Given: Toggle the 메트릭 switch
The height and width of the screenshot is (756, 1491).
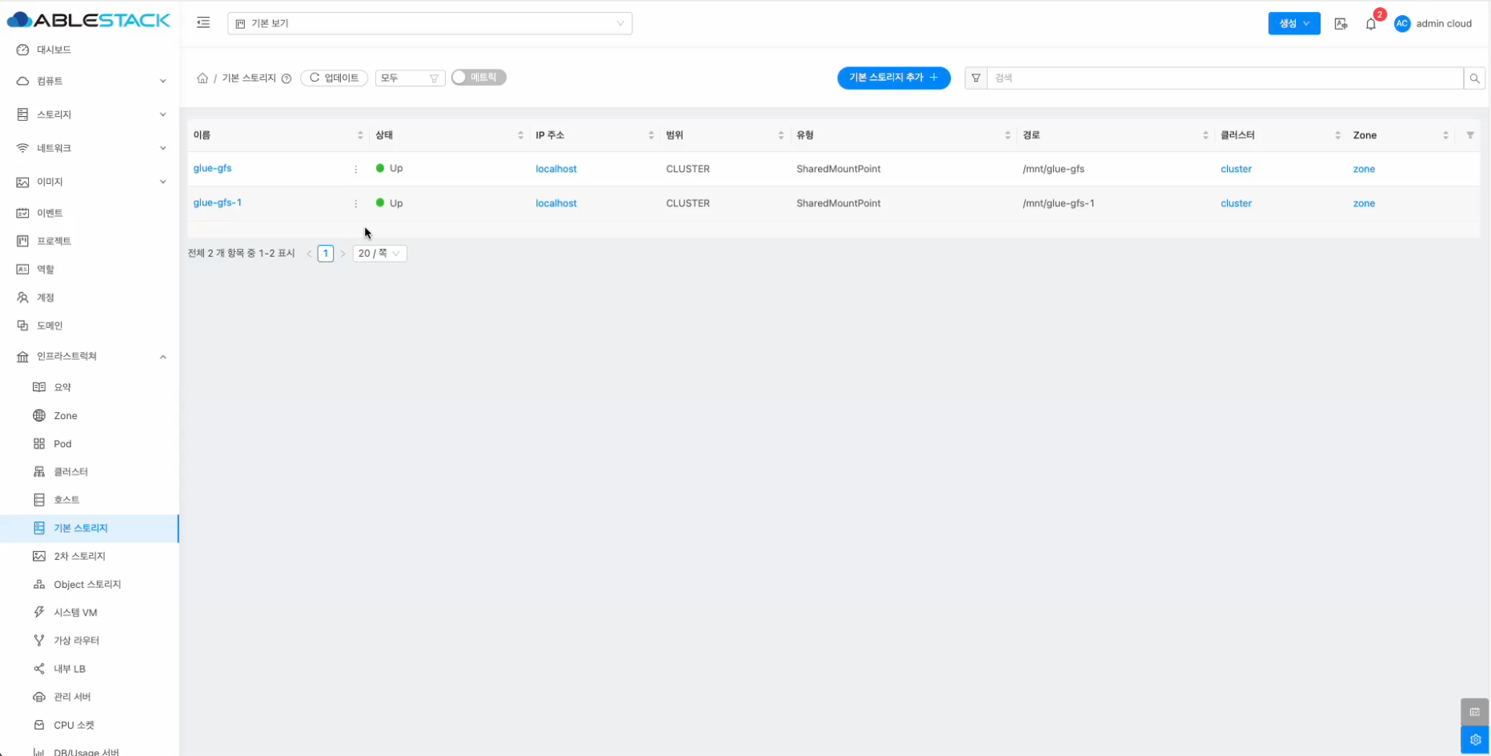Looking at the screenshot, I should tap(479, 78).
